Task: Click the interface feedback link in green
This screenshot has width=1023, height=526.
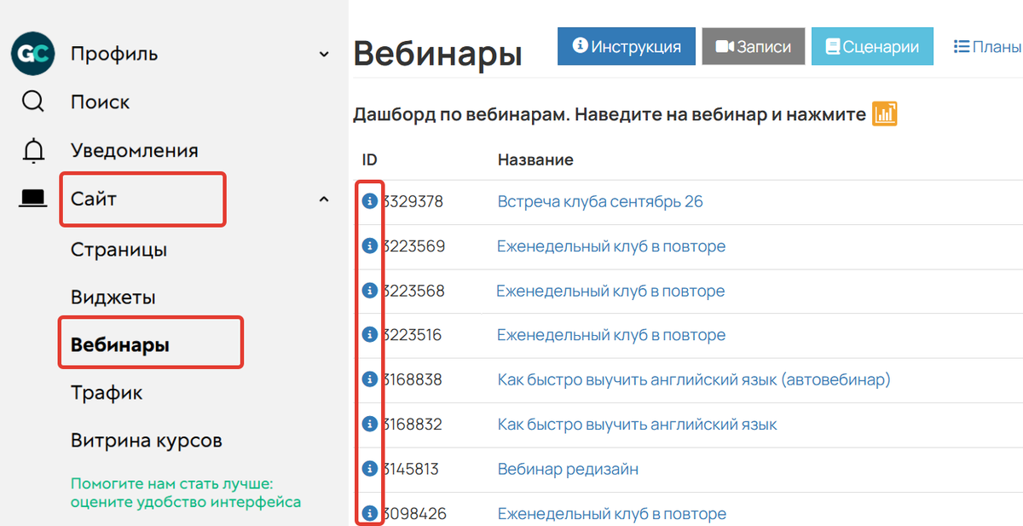Action: click(x=185, y=492)
